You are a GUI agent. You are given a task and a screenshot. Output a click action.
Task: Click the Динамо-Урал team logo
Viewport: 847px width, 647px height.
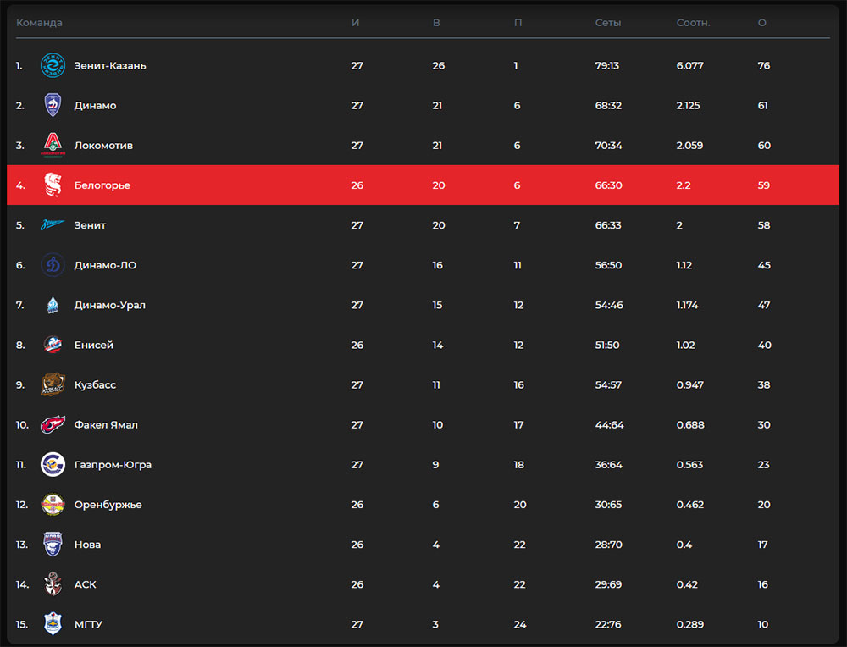point(53,305)
